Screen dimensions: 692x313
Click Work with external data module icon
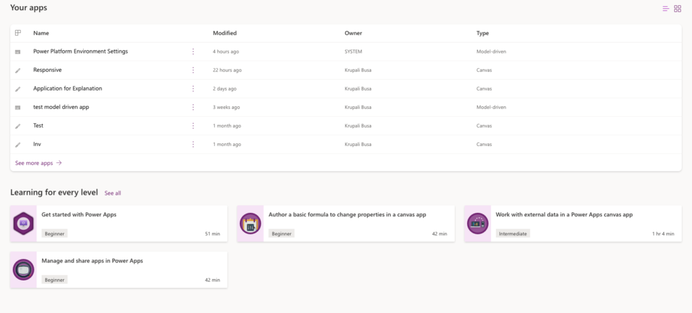tap(478, 224)
